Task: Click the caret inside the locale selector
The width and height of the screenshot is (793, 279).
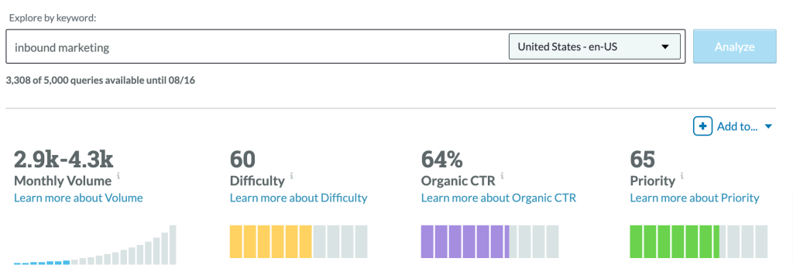Action: [x=665, y=47]
